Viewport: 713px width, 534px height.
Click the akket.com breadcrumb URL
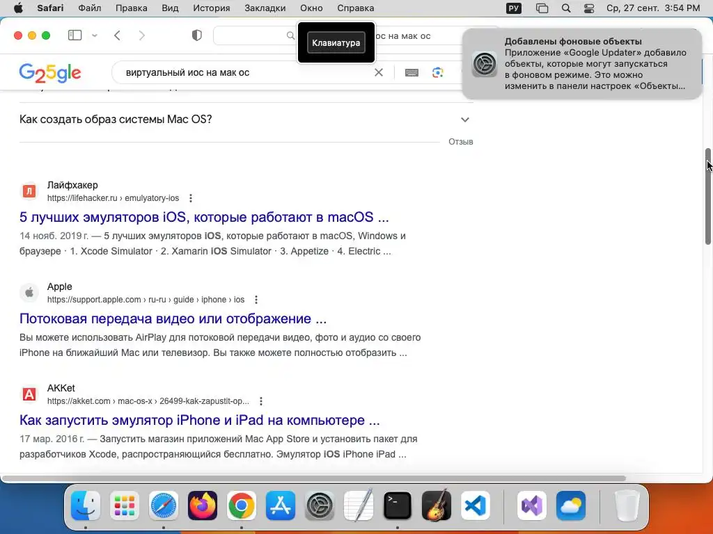click(x=148, y=401)
